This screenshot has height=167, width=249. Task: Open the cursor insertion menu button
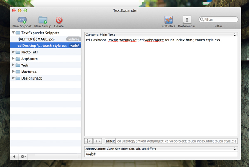point(88,141)
